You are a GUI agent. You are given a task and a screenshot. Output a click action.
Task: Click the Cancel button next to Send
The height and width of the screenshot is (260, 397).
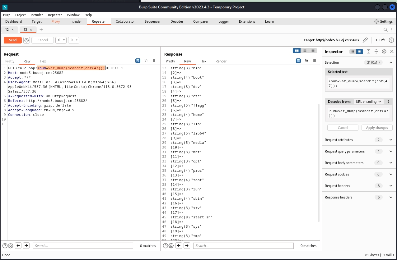click(43, 40)
